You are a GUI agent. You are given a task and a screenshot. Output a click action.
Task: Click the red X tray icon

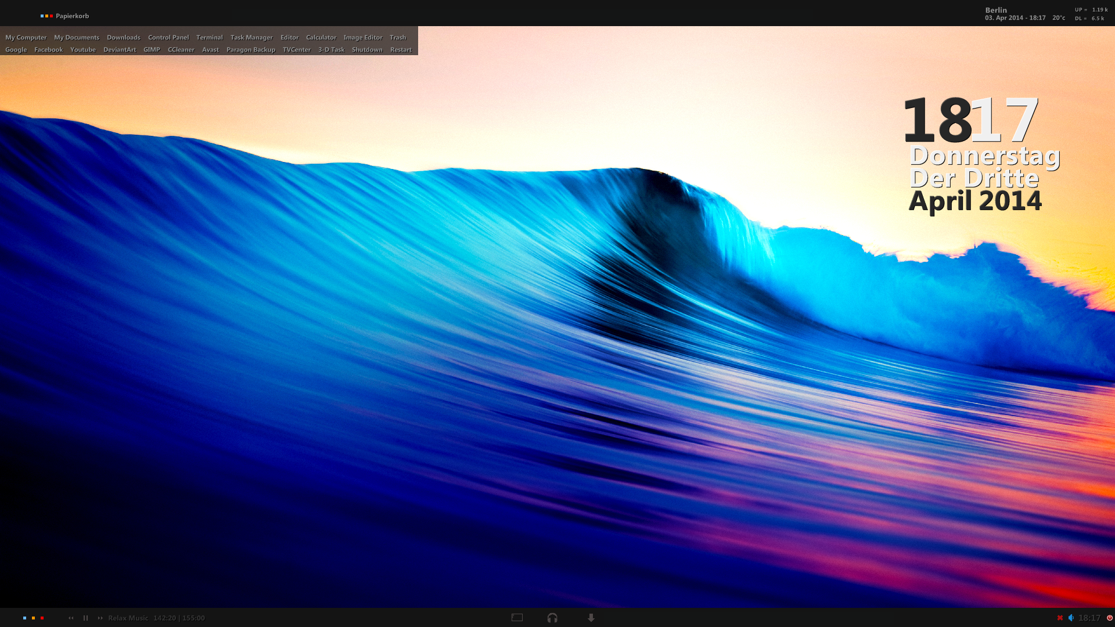[x=1060, y=618]
